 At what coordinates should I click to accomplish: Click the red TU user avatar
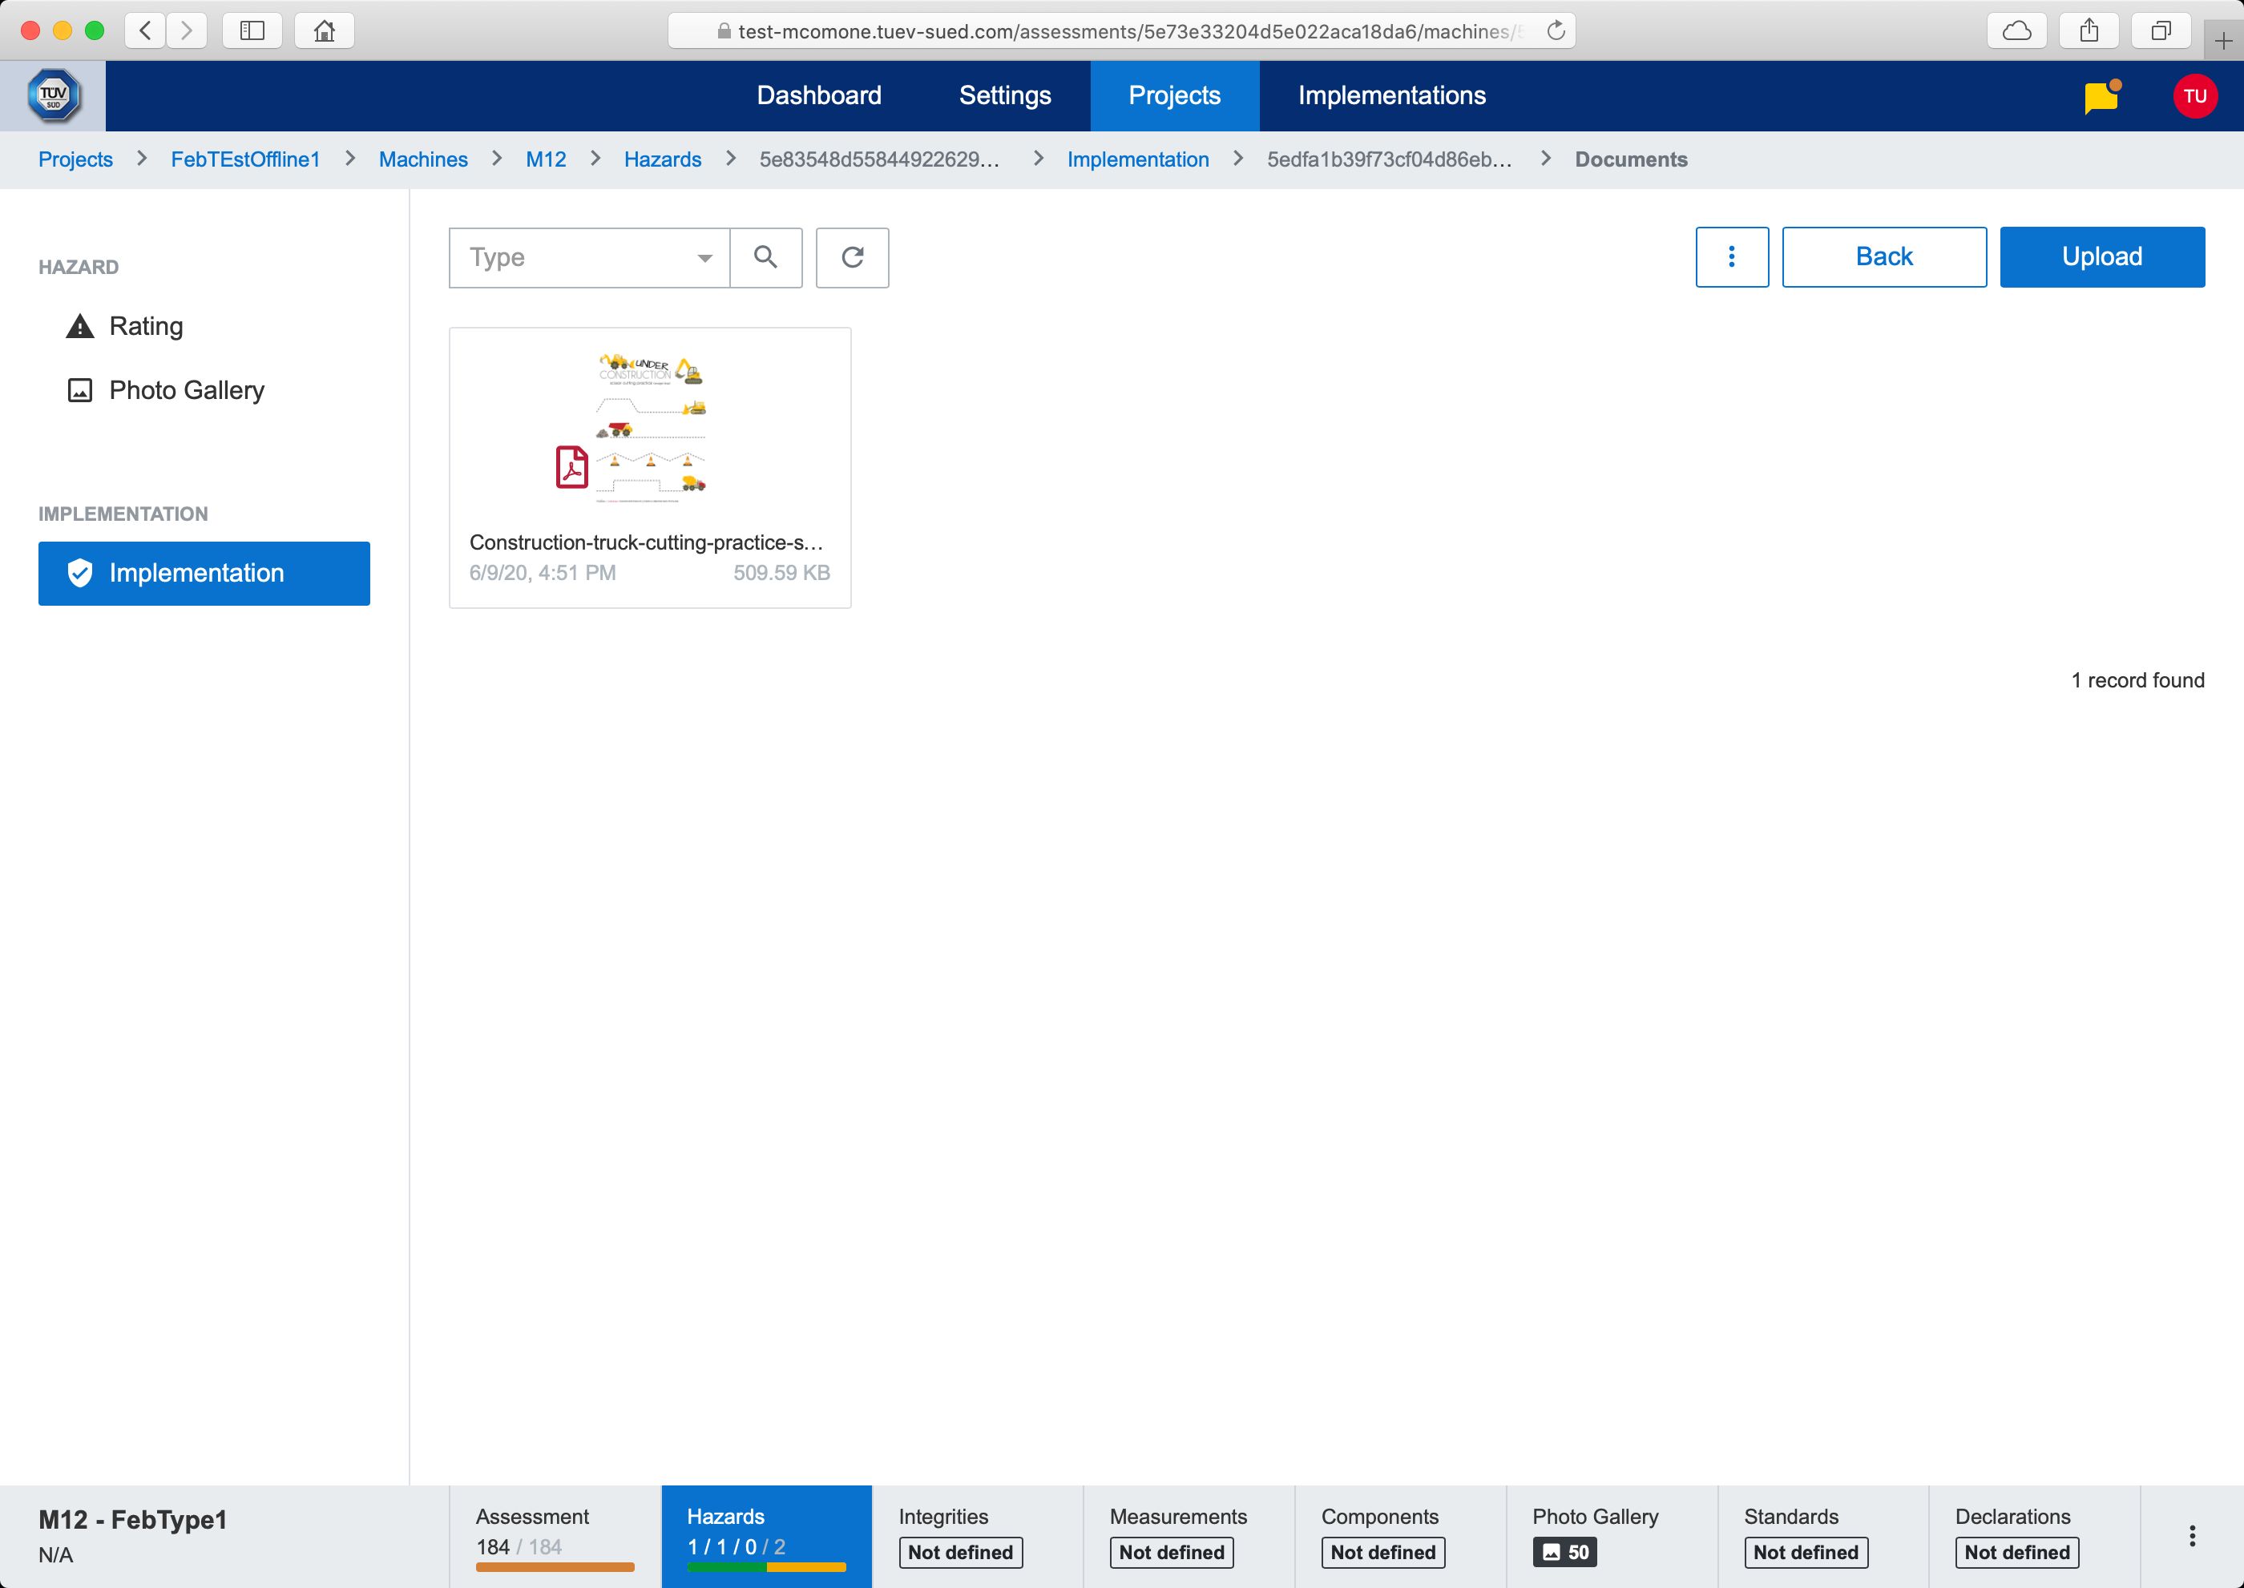(x=2194, y=96)
